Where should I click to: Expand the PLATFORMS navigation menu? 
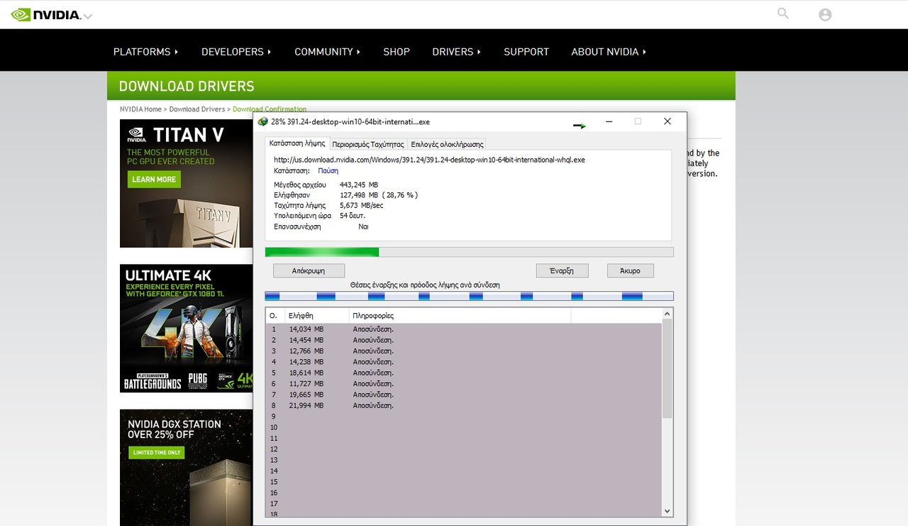[x=145, y=52]
